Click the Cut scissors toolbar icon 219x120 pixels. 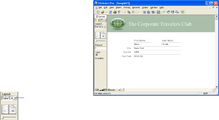coord(125,12)
